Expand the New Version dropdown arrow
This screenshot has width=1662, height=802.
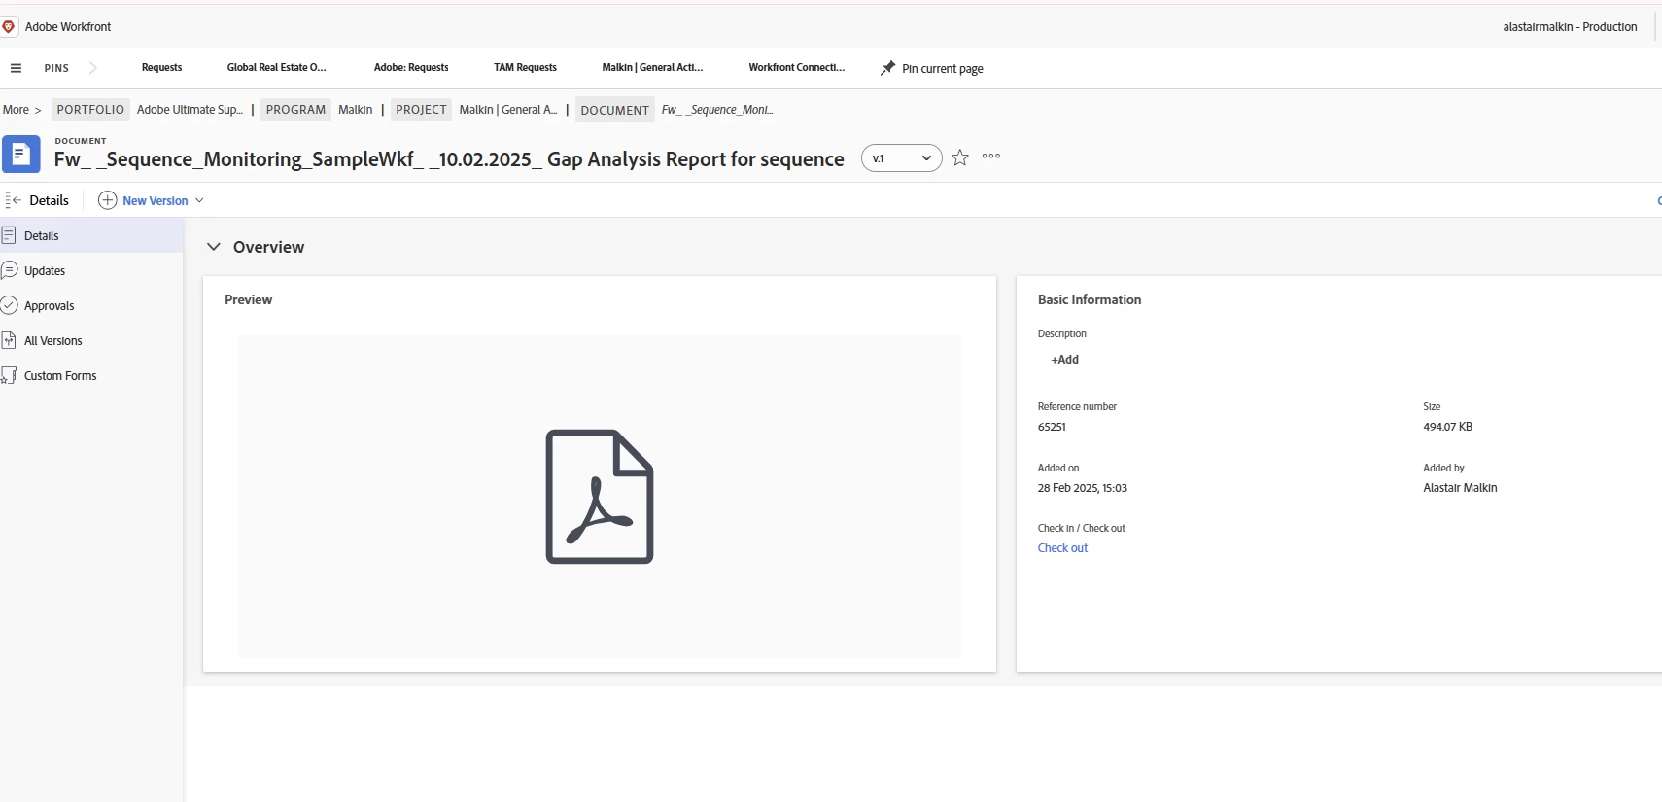click(199, 200)
